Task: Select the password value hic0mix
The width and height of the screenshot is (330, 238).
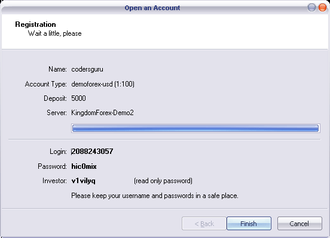Action: (84, 166)
